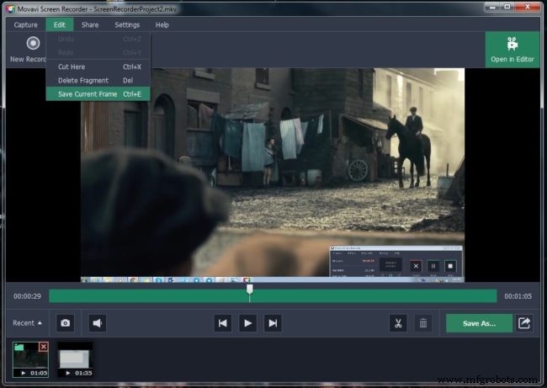
Task: Select the 01:35 recording thumbnail
Action: 75,359
